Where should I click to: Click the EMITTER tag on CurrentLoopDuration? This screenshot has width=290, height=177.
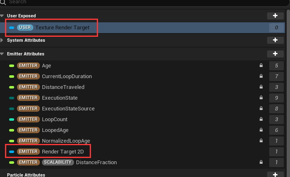pyautogui.click(x=28, y=76)
